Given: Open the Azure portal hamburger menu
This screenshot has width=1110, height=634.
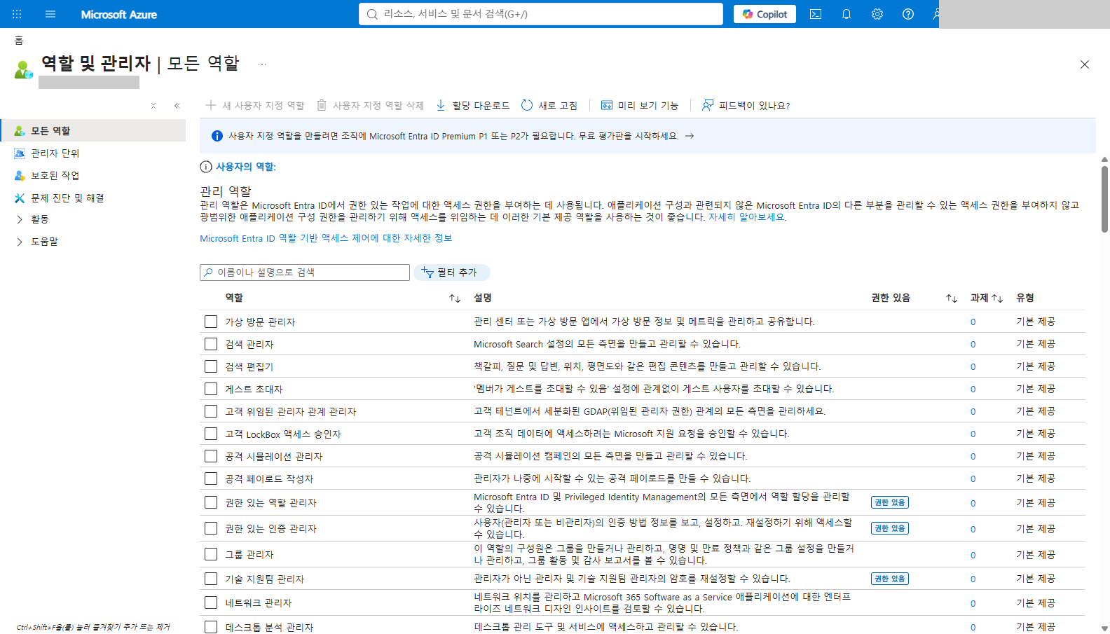Looking at the screenshot, I should (x=50, y=14).
